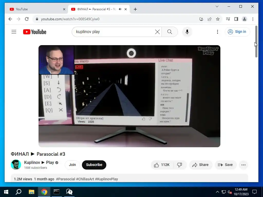Viewport: 263px width, 197px height.
Task: Toggle the Chrome side panel
Action: (236, 19)
